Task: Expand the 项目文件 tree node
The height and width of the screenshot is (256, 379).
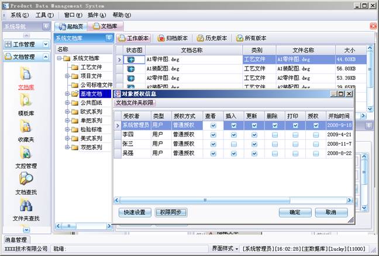Action: 67,76
